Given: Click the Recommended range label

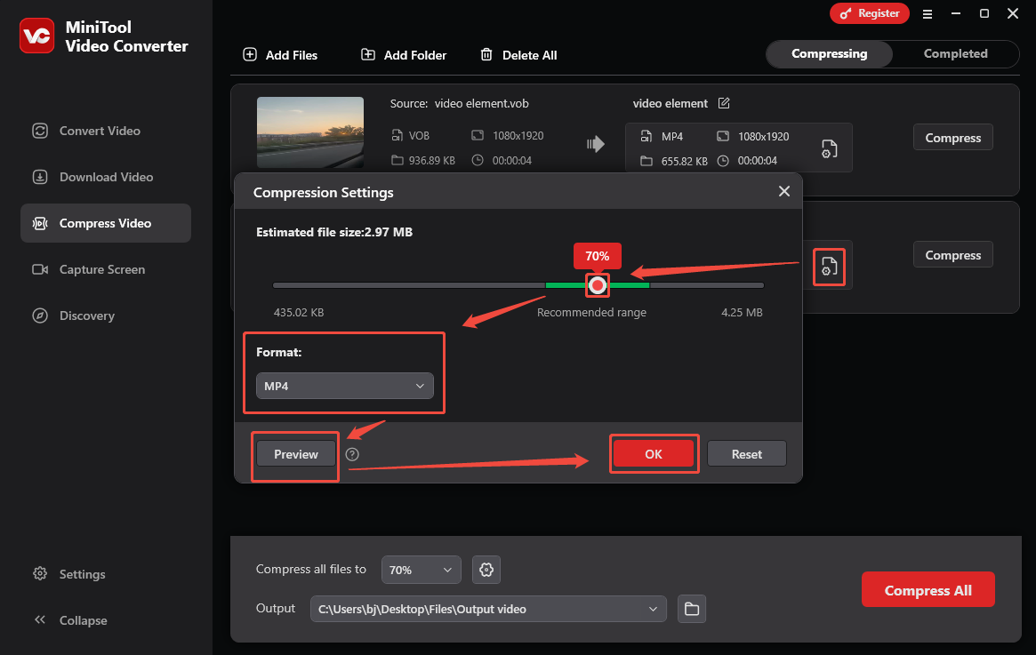Looking at the screenshot, I should click(x=591, y=312).
